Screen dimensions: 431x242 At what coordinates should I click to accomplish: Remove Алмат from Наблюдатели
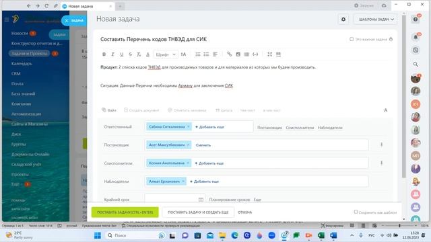click(x=183, y=181)
